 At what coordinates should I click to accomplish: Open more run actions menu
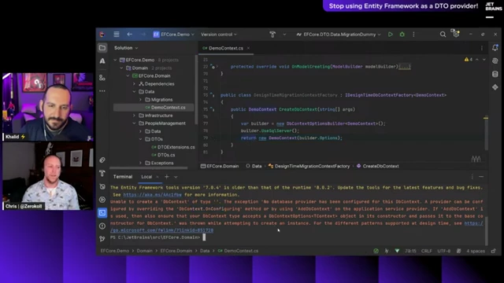[413, 35]
